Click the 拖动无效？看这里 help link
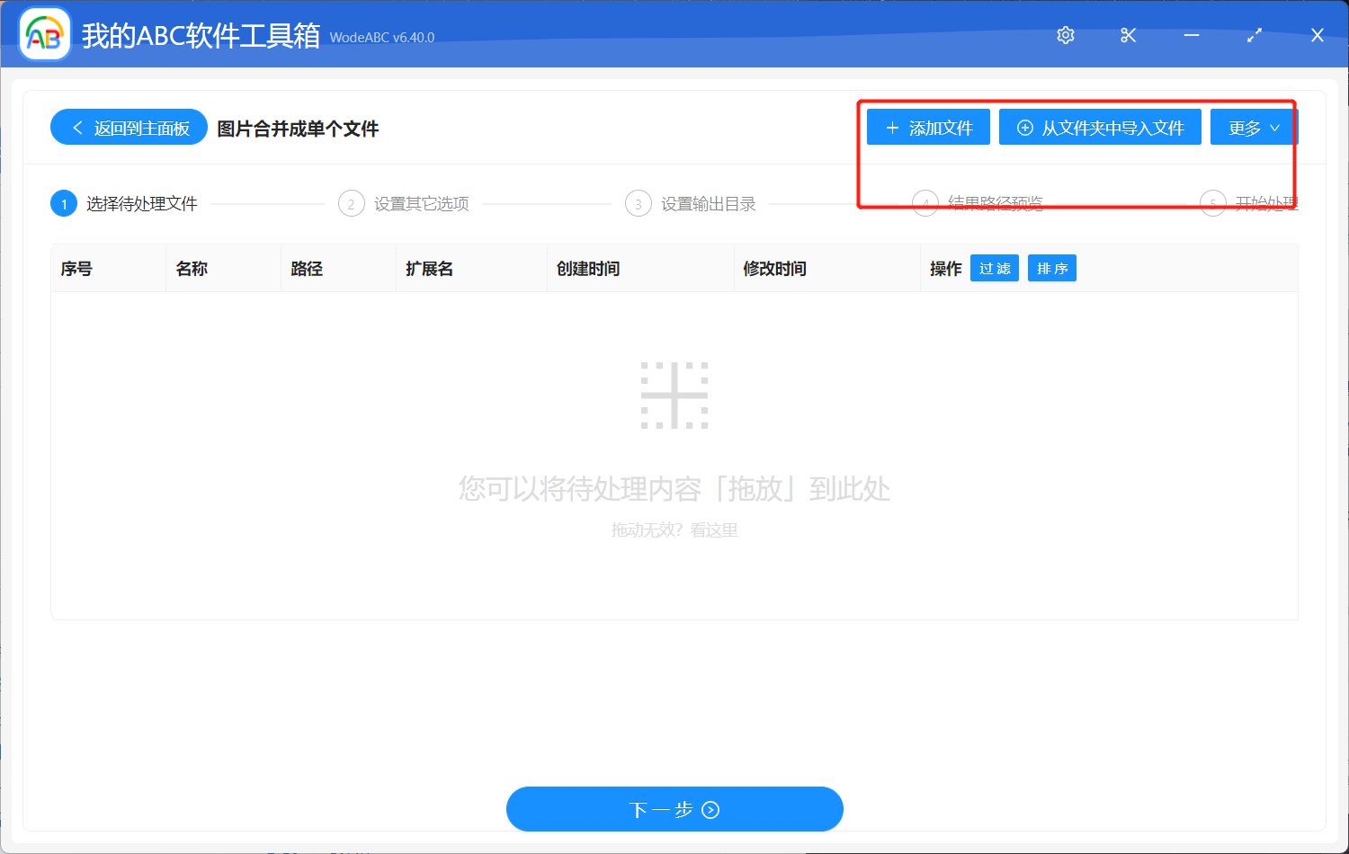The height and width of the screenshot is (854, 1349). coord(674,529)
